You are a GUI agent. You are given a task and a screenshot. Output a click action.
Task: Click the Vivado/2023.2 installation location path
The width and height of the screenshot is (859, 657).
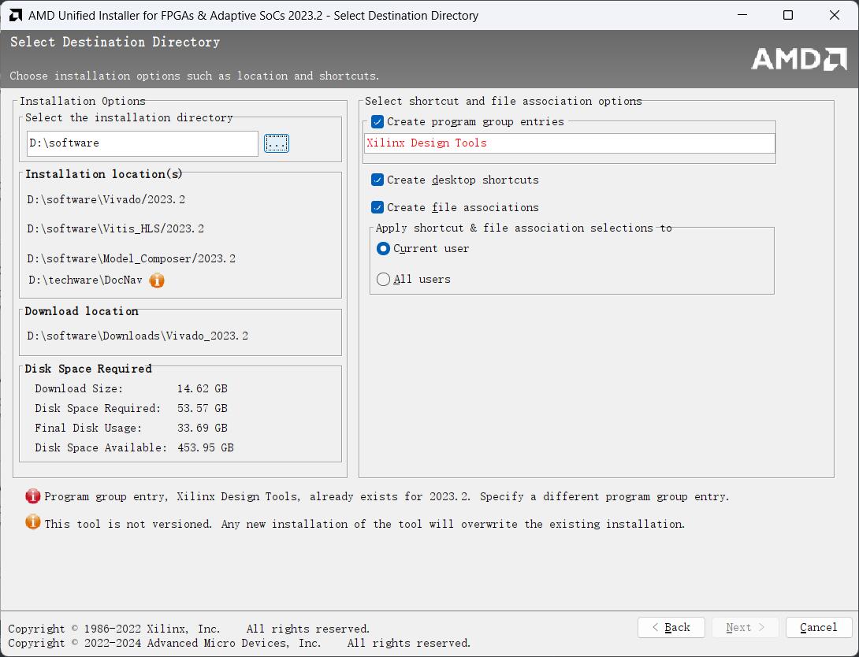point(106,200)
